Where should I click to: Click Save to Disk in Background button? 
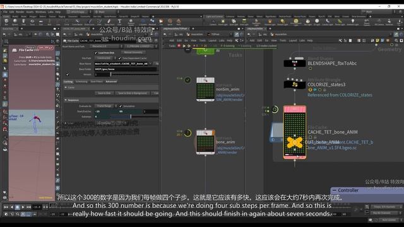tap(133, 93)
